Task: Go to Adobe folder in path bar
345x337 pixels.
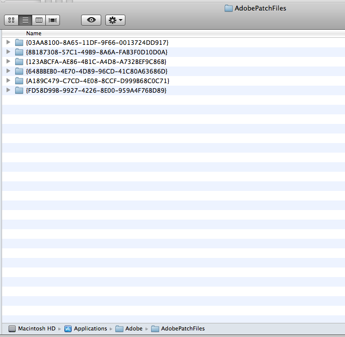Action: point(134,328)
